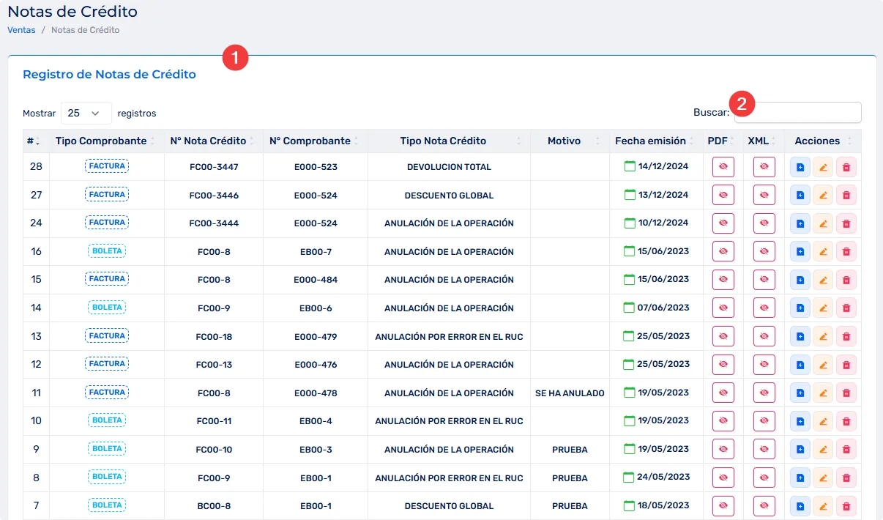Open the Mostrar 25 registros dropdown
Screen dimensions: 883x520
(86, 114)
